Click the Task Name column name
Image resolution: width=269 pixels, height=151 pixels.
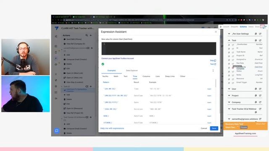241,52
